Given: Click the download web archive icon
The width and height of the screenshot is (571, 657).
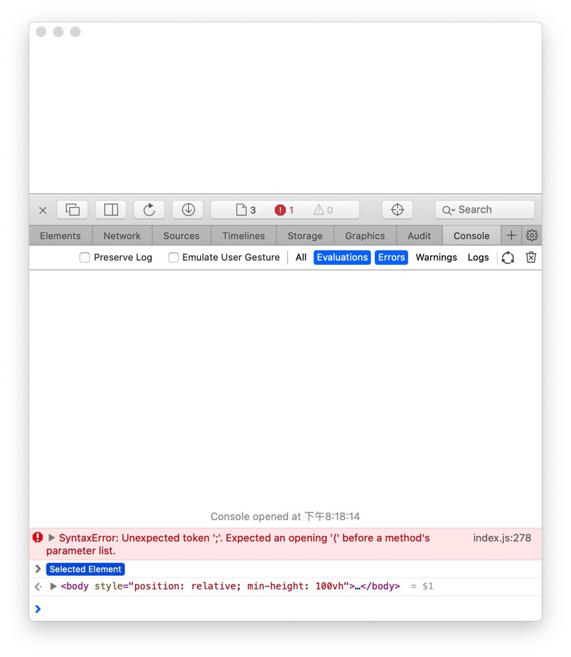Looking at the screenshot, I should tap(188, 210).
